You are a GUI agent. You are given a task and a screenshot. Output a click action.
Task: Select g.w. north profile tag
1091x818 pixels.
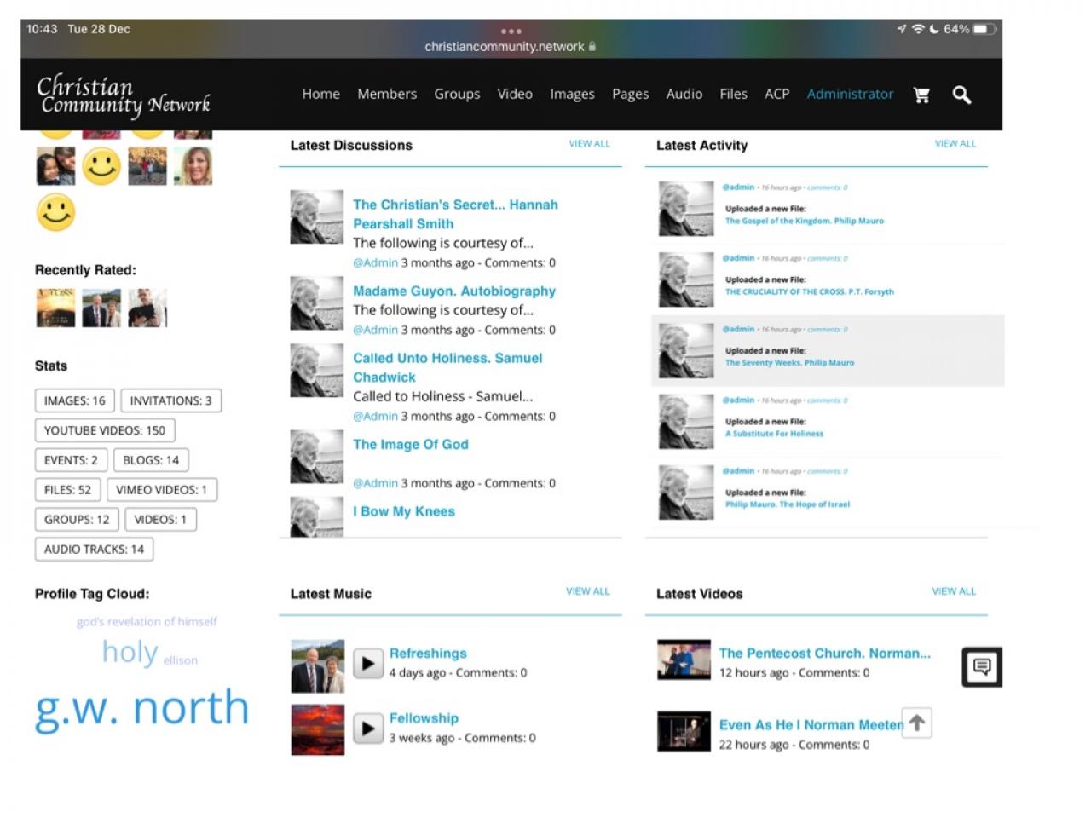coord(141,708)
